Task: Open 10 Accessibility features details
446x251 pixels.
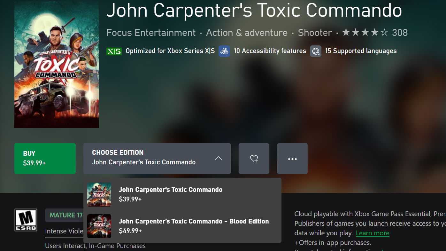Action: point(270,51)
